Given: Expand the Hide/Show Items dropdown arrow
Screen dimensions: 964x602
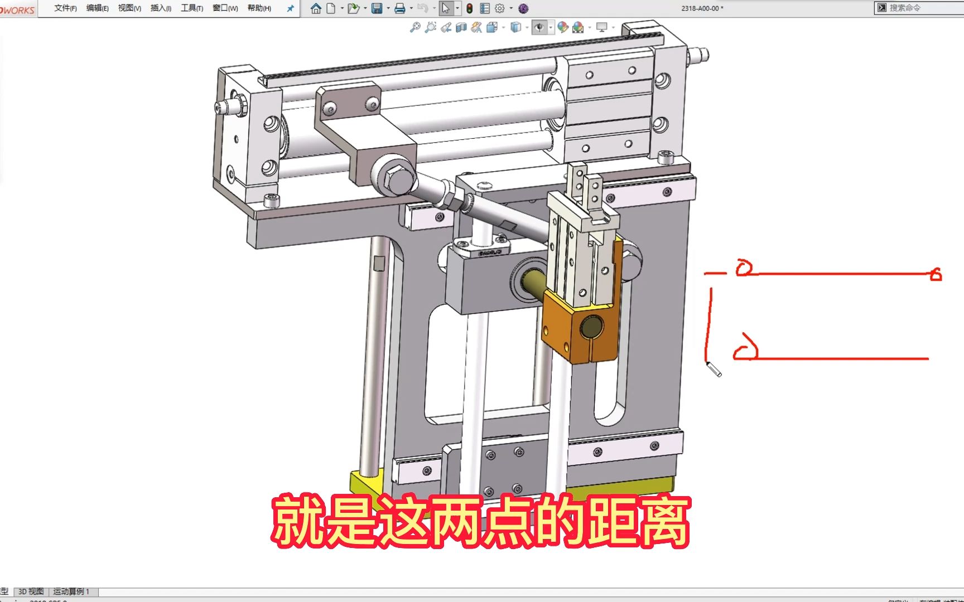Looking at the screenshot, I should click(551, 27).
